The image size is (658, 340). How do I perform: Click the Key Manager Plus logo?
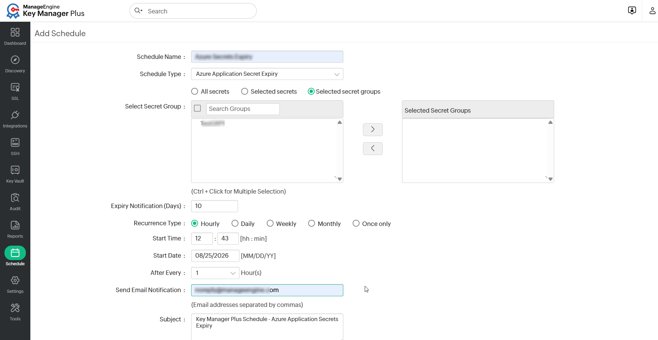coord(46,11)
